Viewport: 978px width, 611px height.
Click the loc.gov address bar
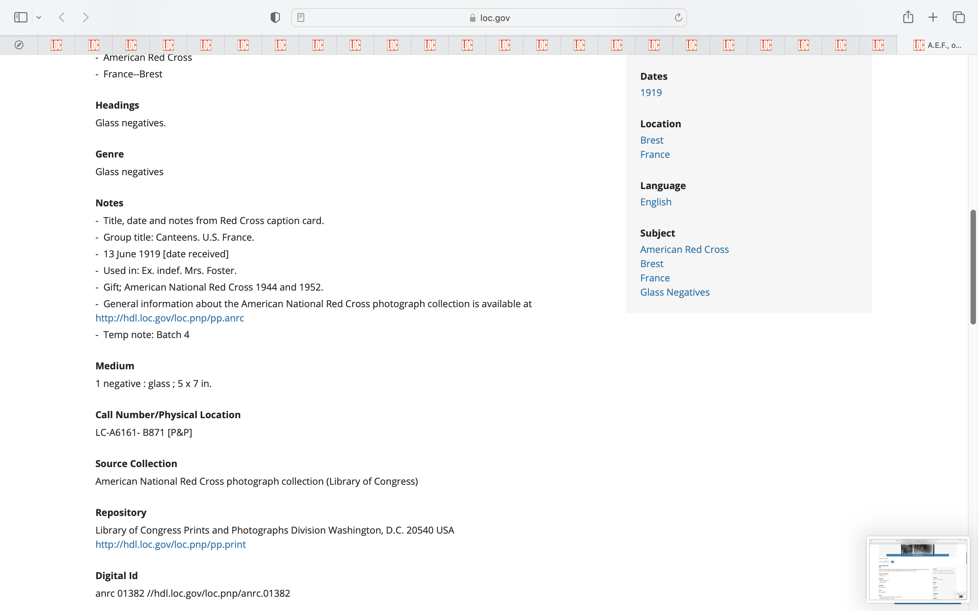pos(489,18)
